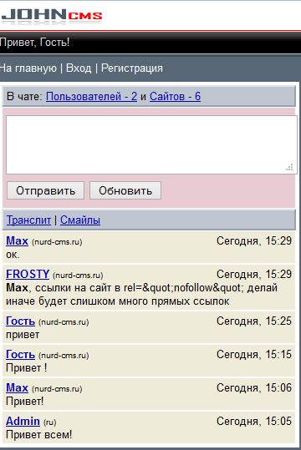The image size is (301, 450).
Task: Open FROSTY user profile link
Action: pos(28,274)
